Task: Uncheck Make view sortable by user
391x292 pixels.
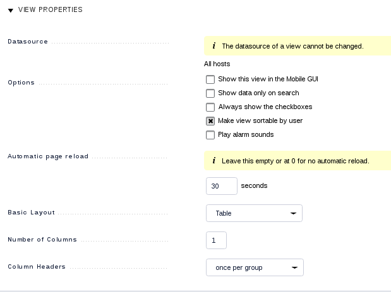Action: 210,121
